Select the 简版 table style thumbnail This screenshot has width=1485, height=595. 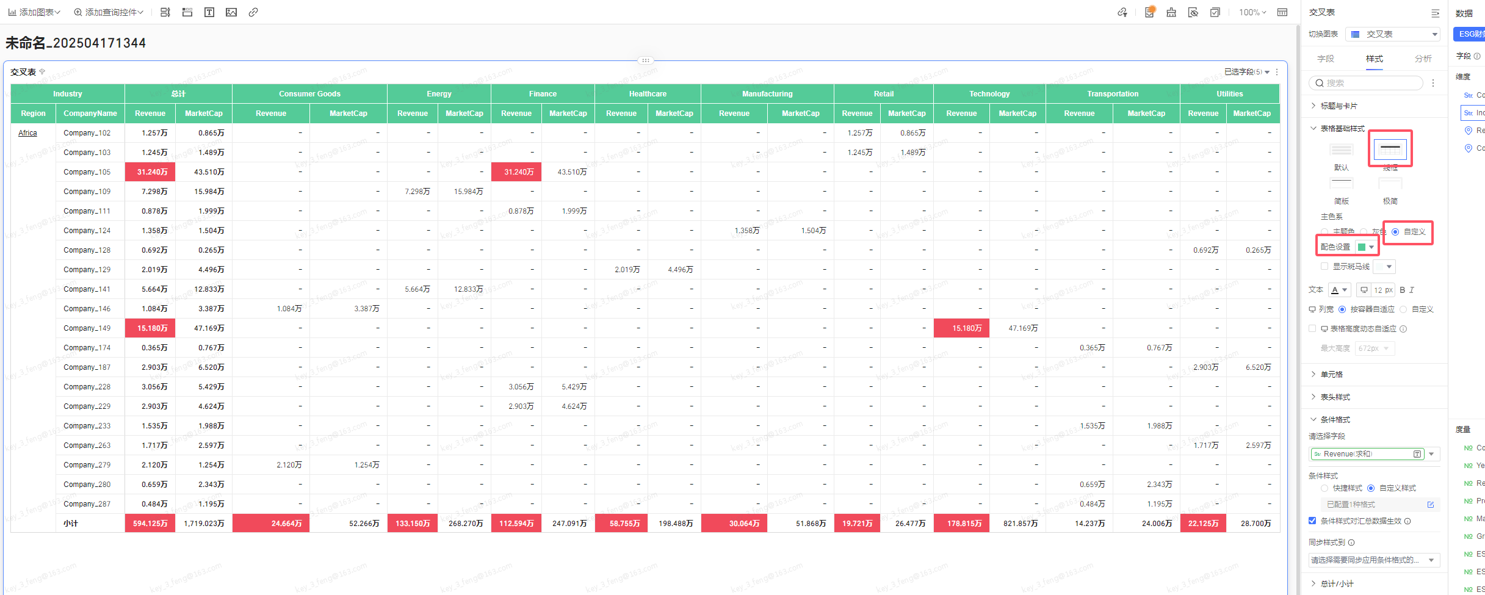point(1342,184)
